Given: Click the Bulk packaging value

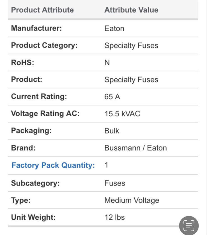Looking at the screenshot, I should pyautogui.click(x=112, y=131).
